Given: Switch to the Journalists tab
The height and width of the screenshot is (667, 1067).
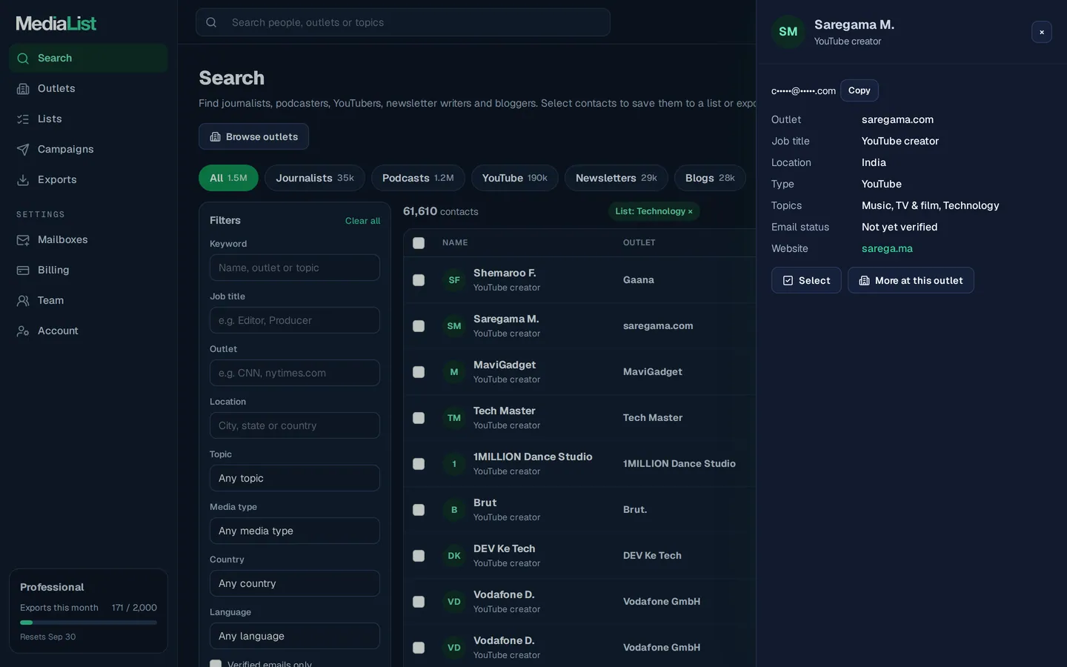Looking at the screenshot, I should point(315,178).
